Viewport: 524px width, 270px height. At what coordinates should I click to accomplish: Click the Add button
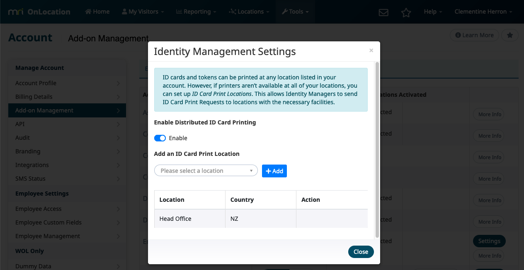[274, 171]
